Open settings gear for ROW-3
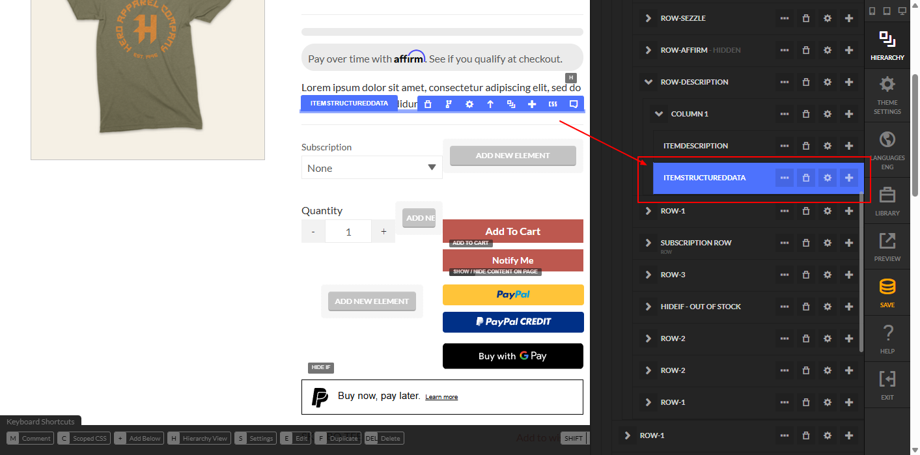Screen dimensions: 920x455 pyautogui.click(x=828, y=275)
